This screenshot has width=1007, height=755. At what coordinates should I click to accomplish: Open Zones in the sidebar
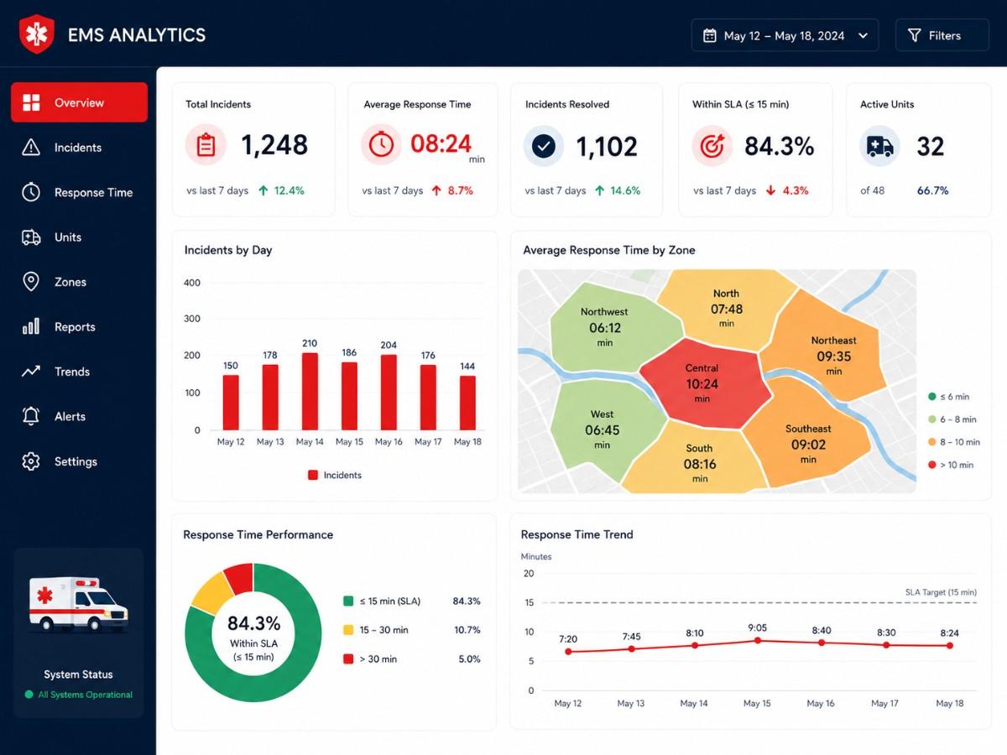pos(80,282)
